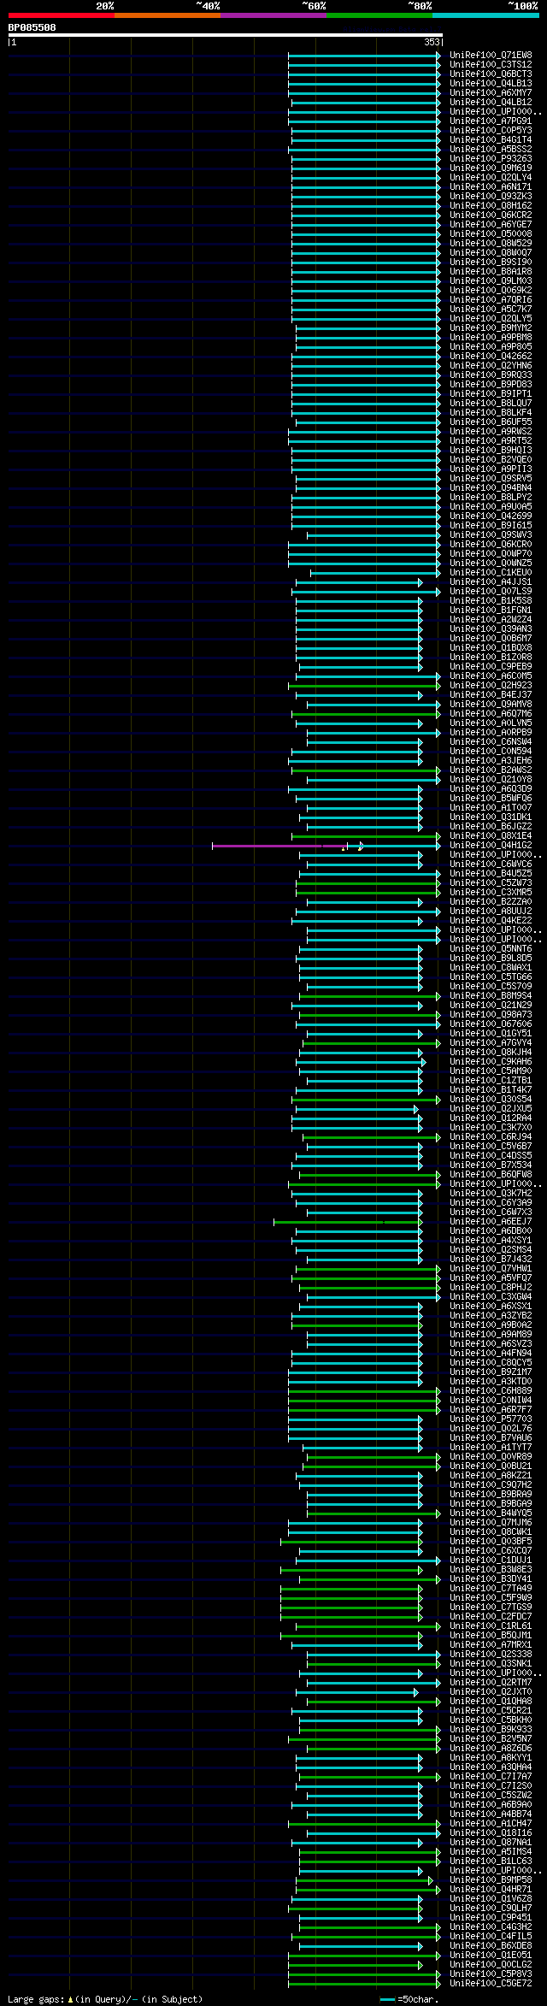Select label UniRef100_B9SI90
The image size is (547, 2006).
491,262
